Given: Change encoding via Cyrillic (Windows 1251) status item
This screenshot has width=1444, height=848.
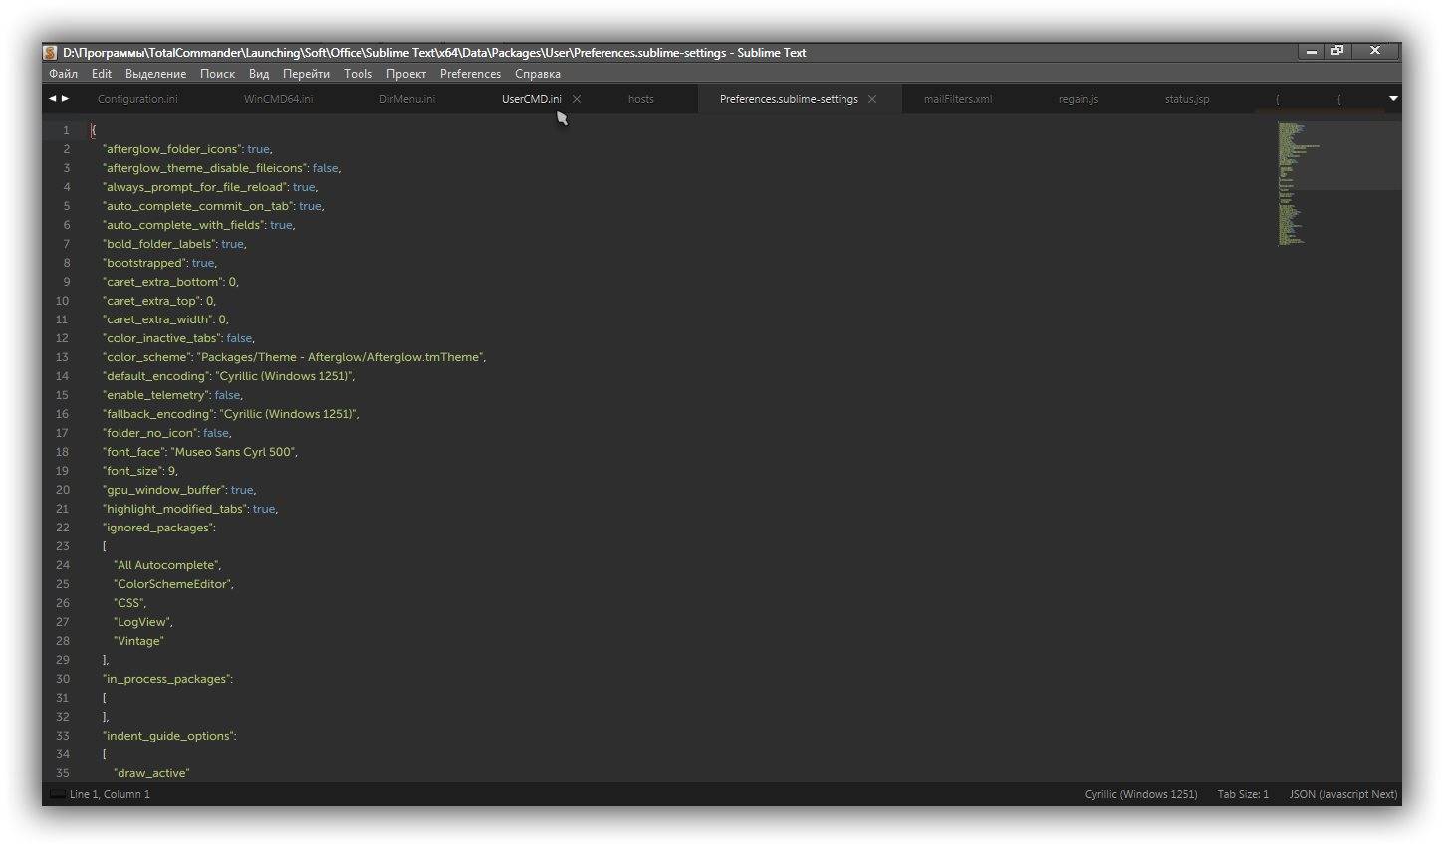Looking at the screenshot, I should [1141, 794].
